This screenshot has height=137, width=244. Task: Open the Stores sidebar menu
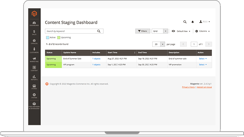click(34, 87)
